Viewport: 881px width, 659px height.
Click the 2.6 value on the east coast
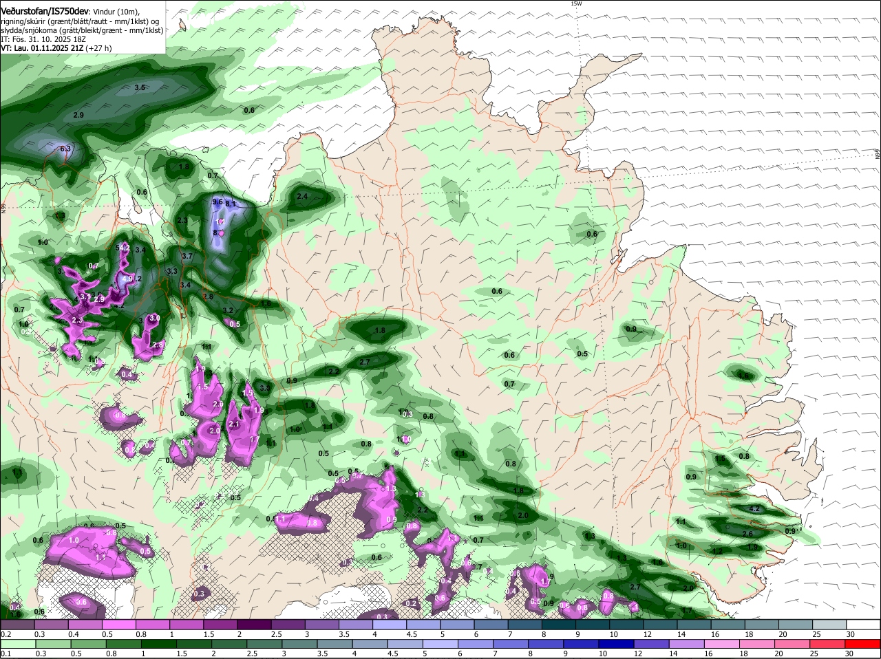pos(747,534)
